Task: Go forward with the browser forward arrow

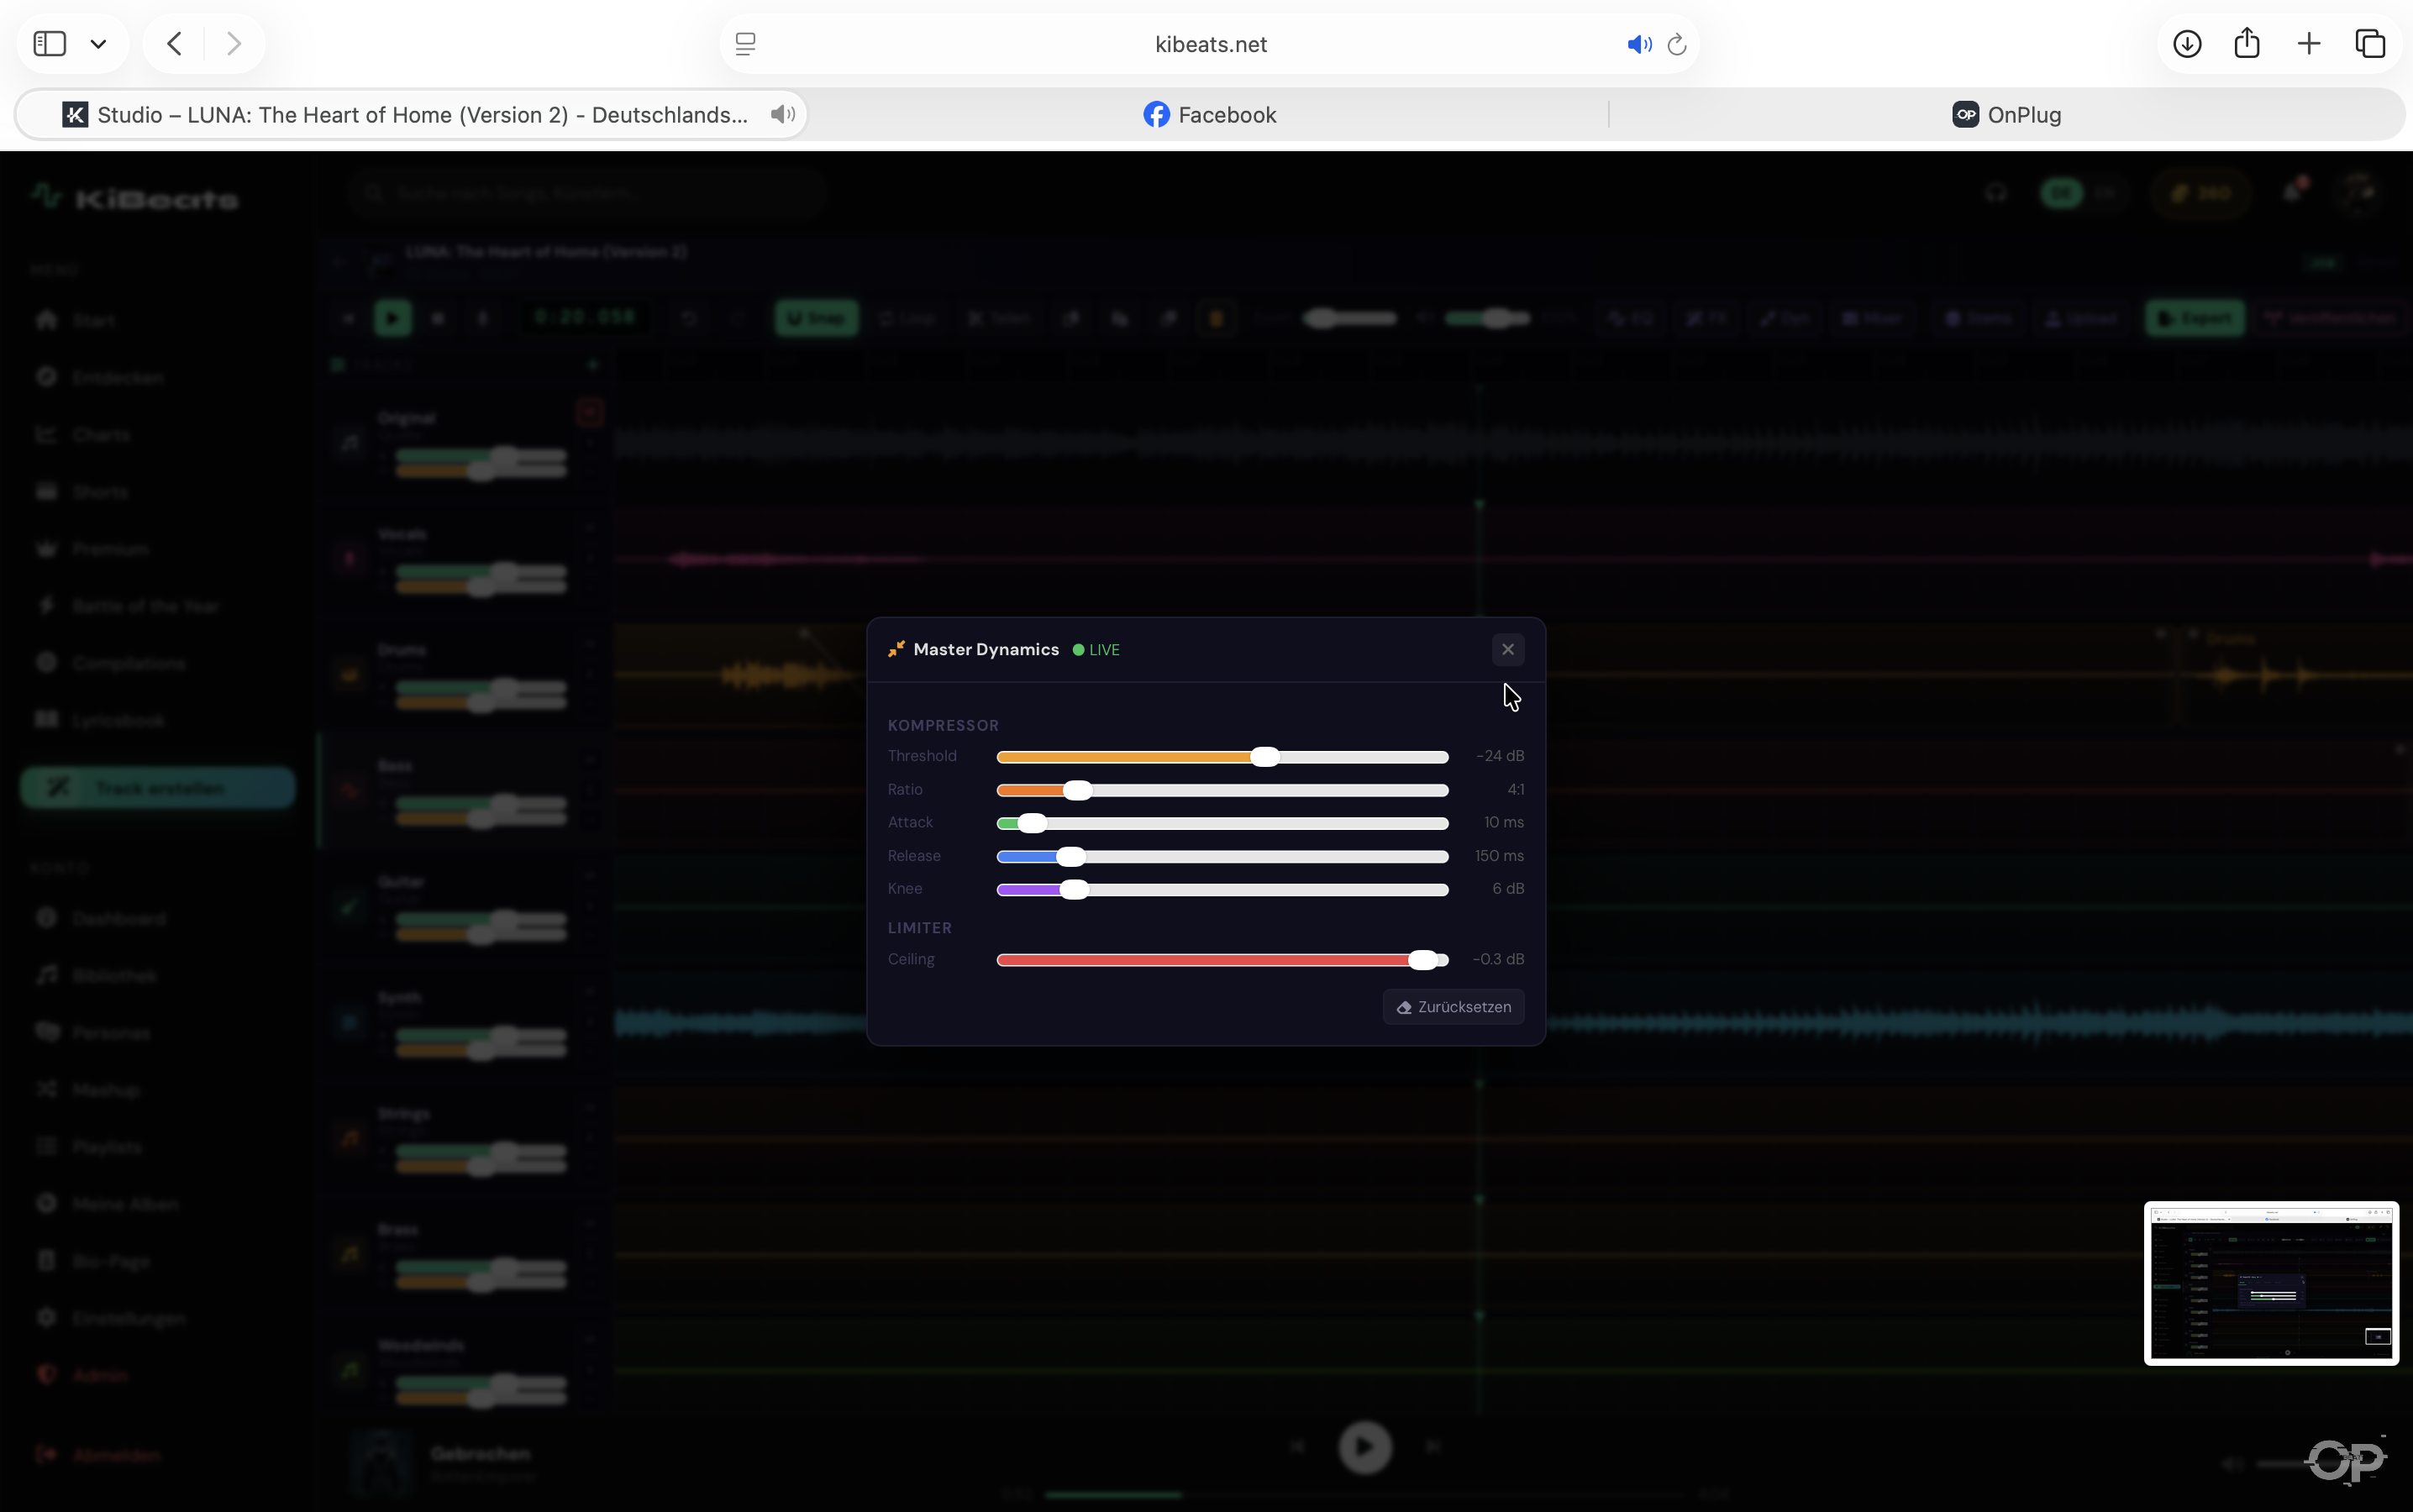Action: (234, 44)
